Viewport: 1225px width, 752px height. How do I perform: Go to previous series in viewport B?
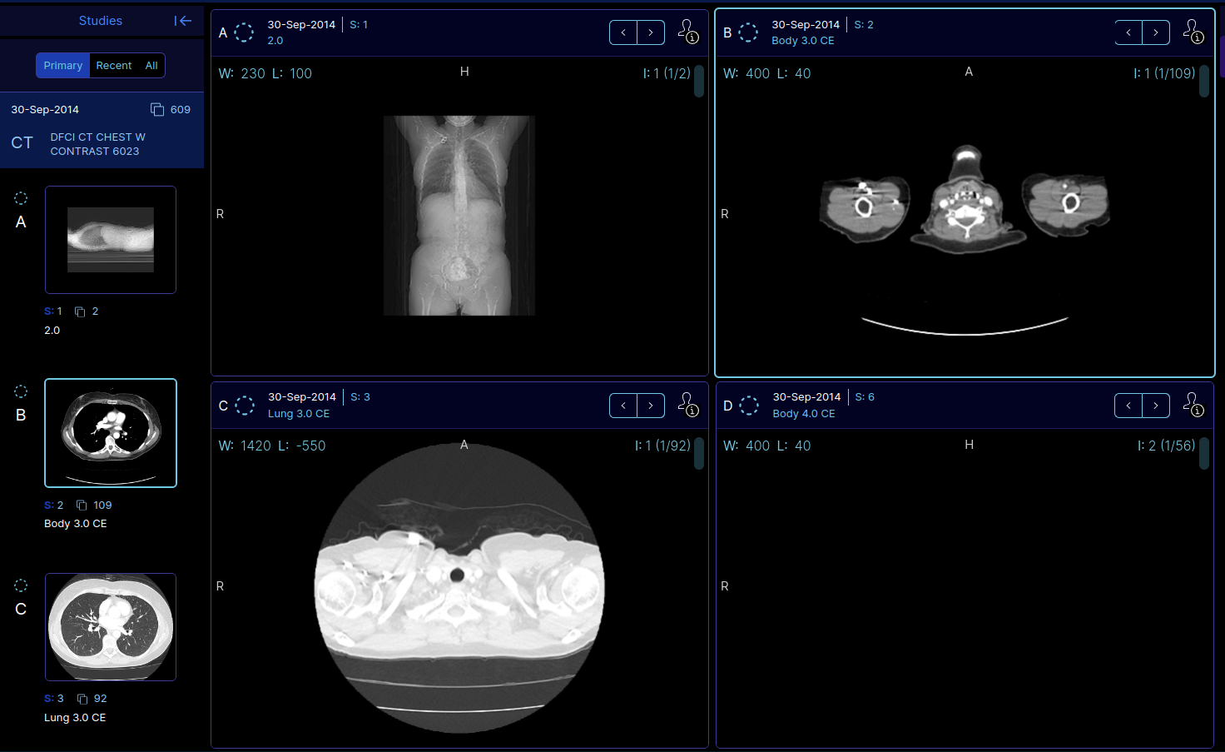click(1128, 32)
